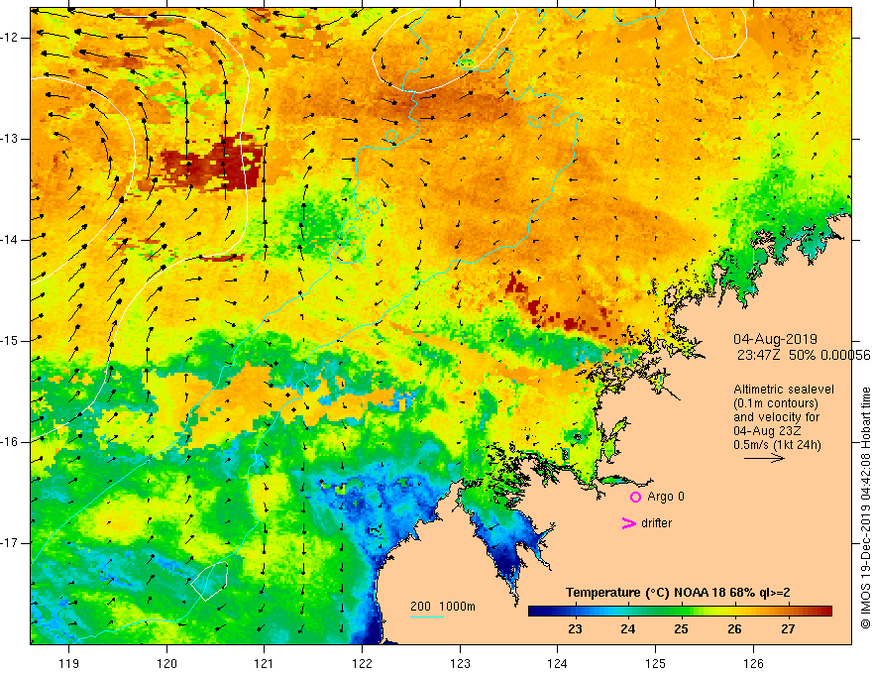Click longitude label 124 on bottom axis
The width and height of the screenshot is (872, 674).
coord(558,663)
